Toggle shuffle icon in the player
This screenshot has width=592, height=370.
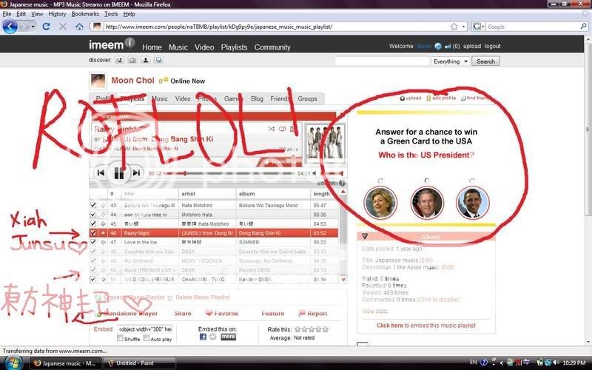272,129
